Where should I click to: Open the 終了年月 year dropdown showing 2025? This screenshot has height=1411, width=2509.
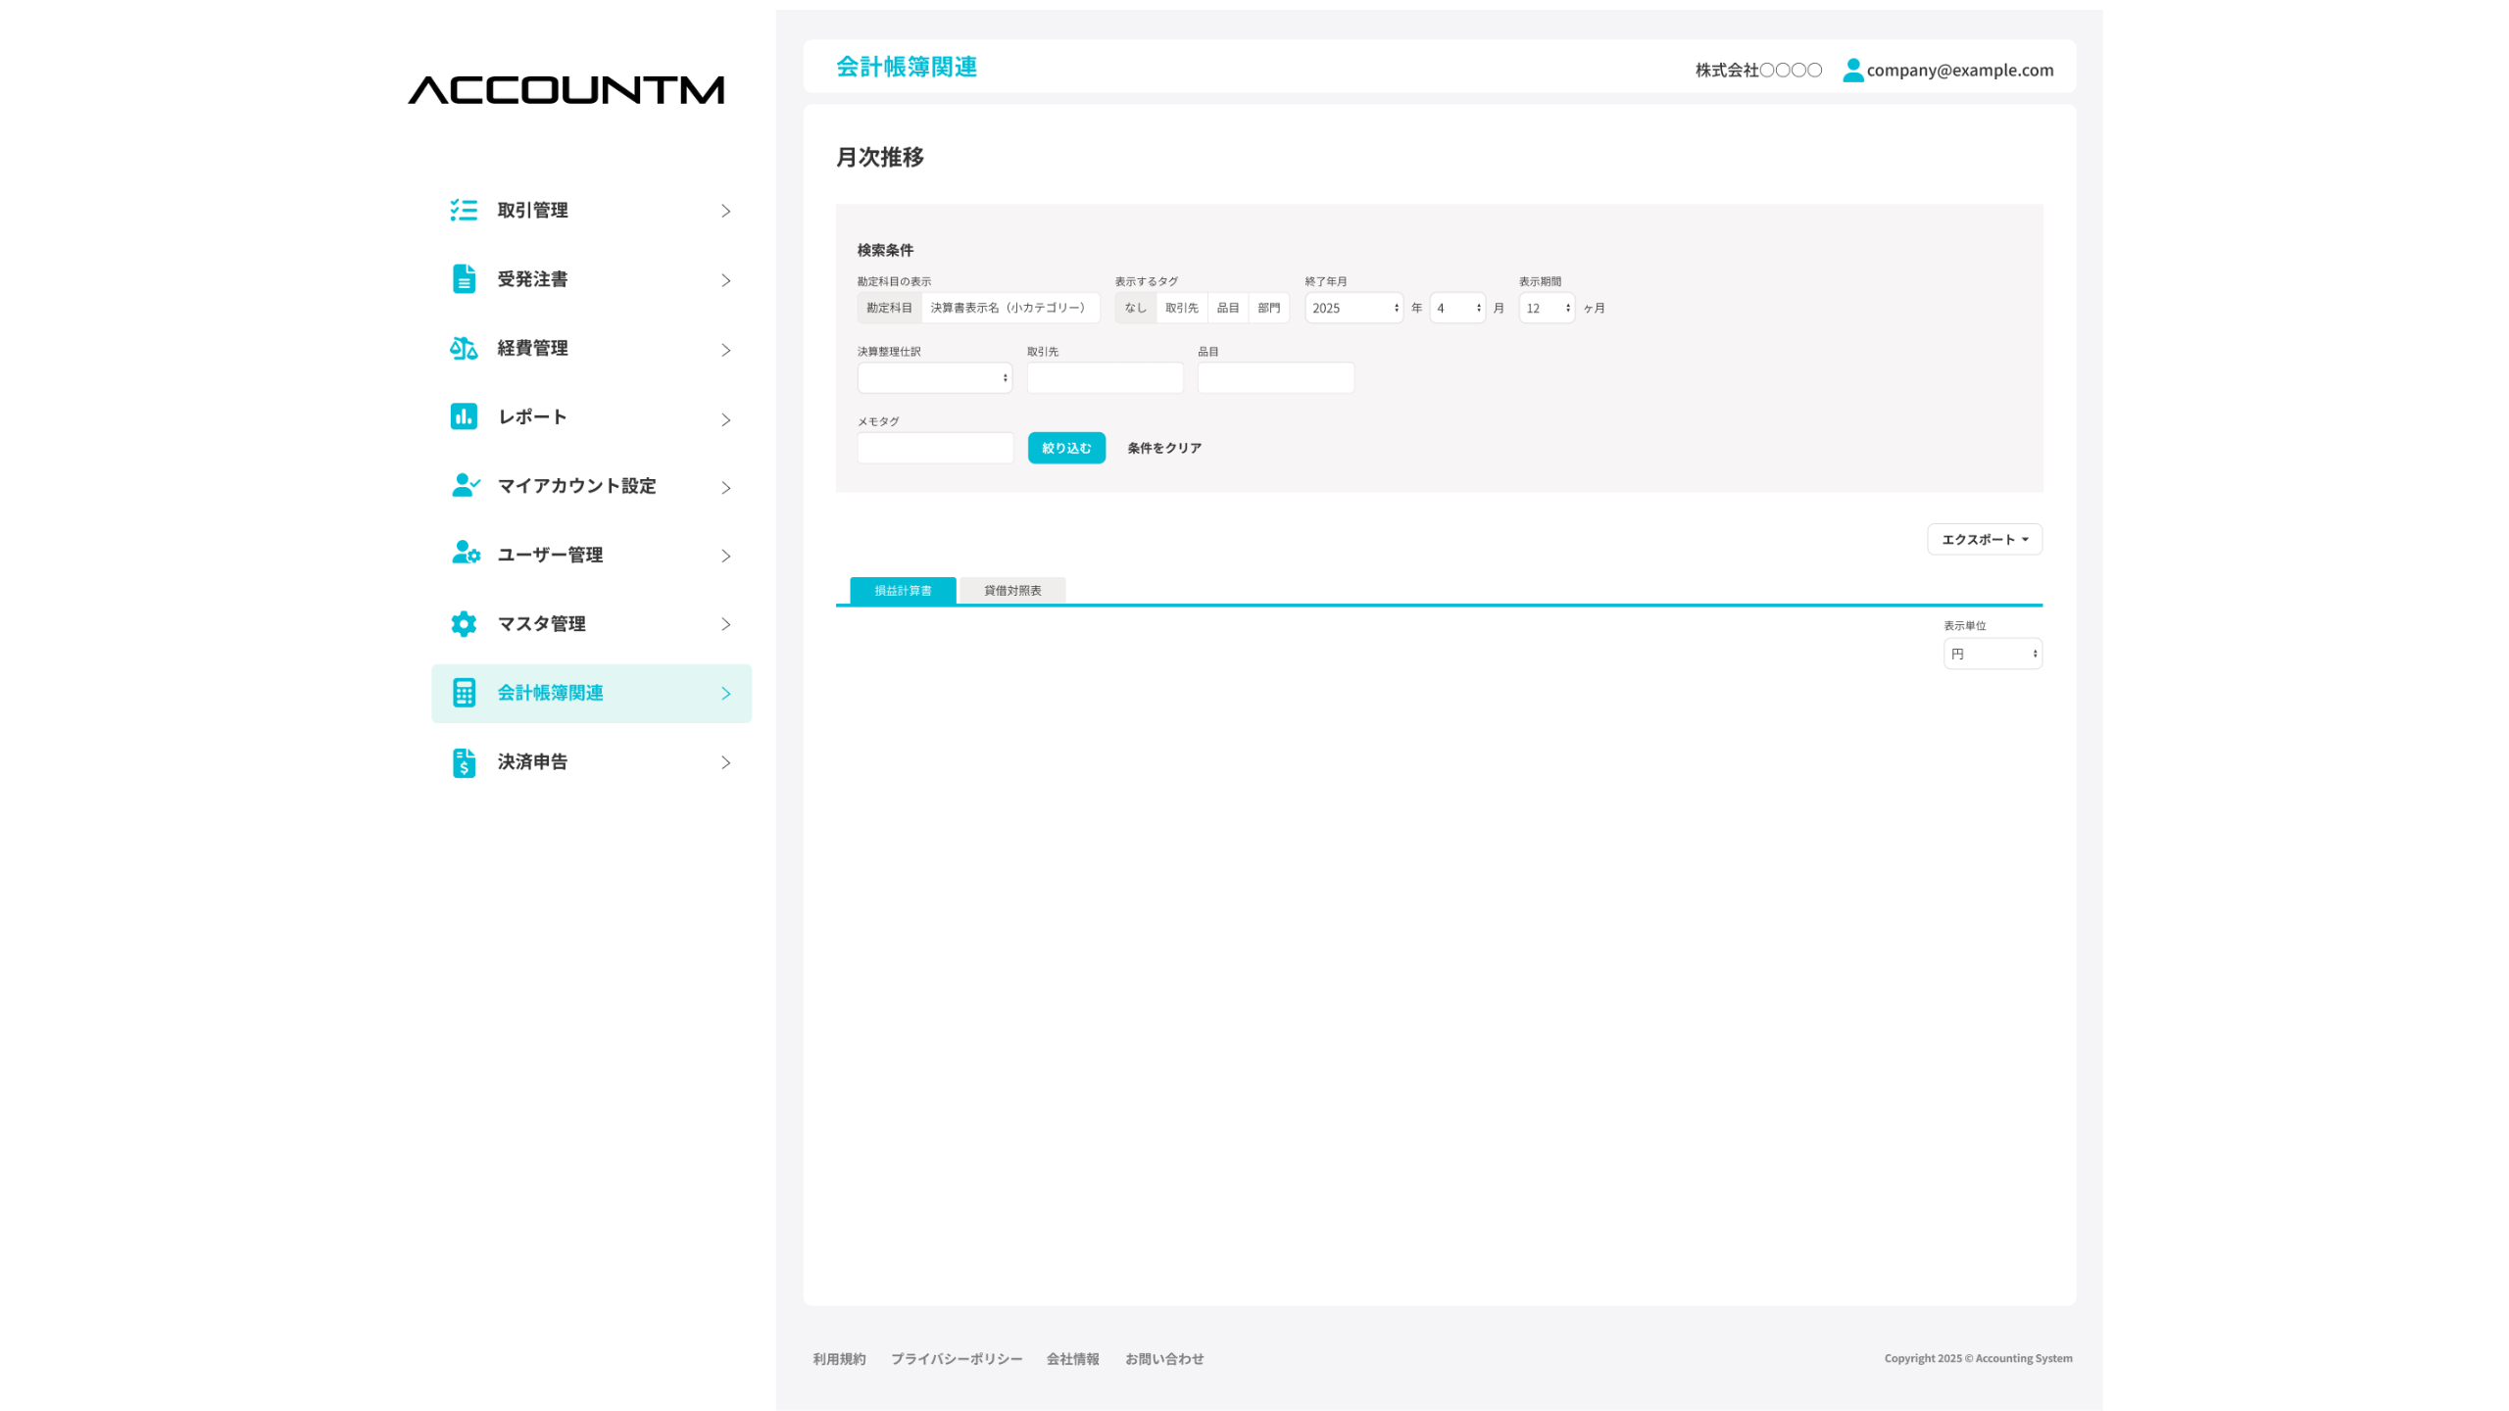click(1353, 308)
